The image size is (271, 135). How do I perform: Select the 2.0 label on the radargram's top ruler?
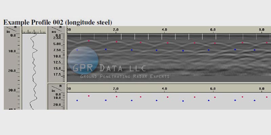116,29
